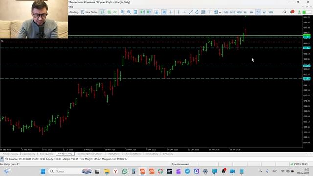Click the connection status 2980 / 18 Kb
This screenshot has width=313, height=176.
point(299,164)
